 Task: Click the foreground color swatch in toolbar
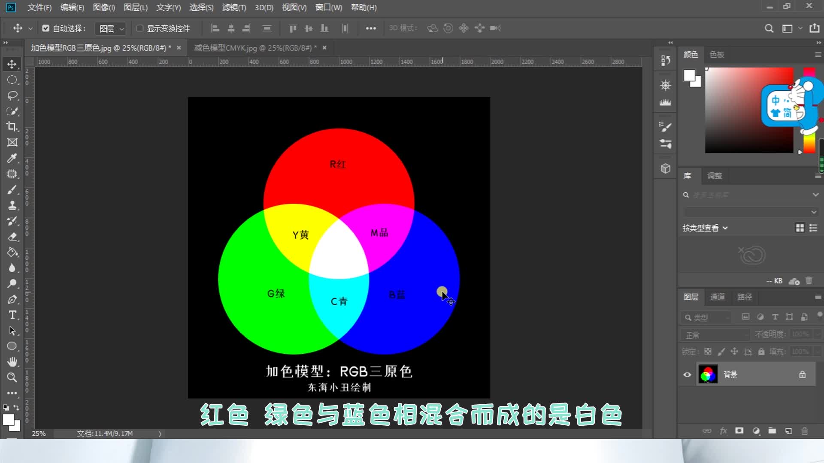[8, 420]
